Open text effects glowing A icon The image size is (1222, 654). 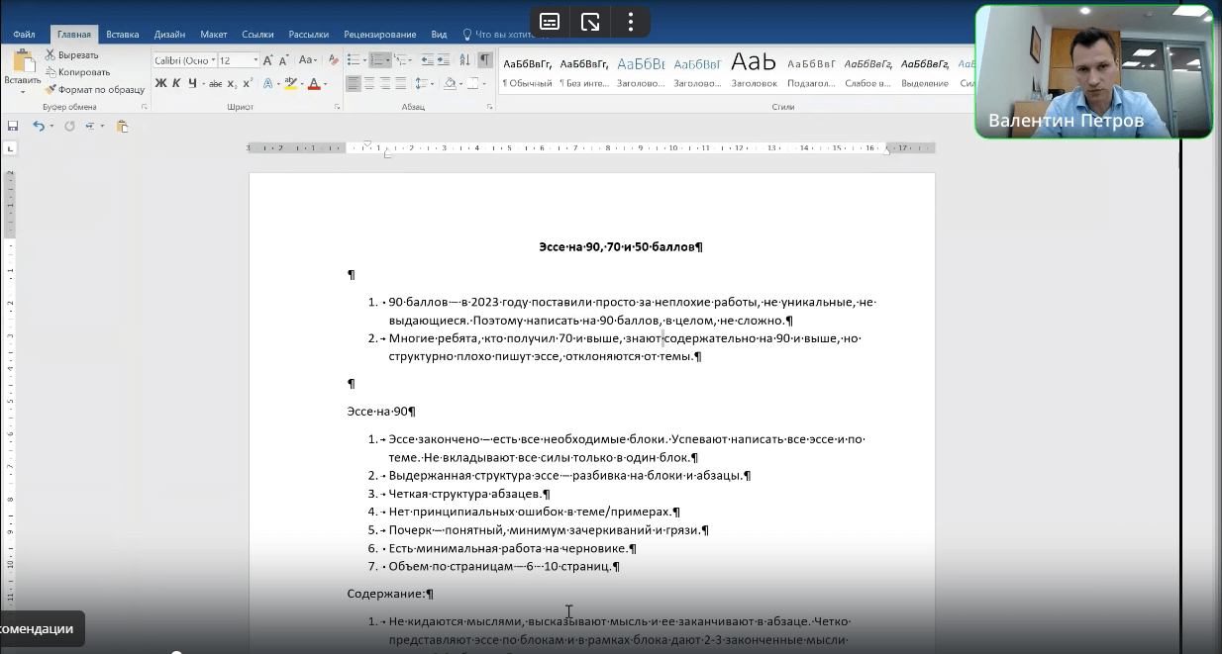267,84
